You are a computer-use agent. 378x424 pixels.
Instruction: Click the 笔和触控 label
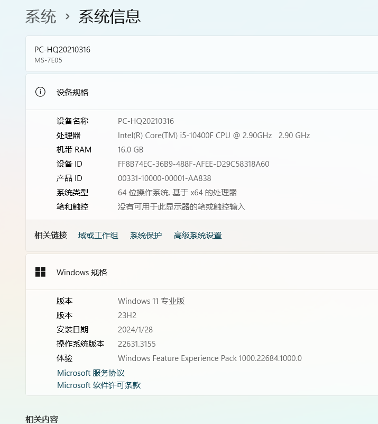[x=72, y=207]
